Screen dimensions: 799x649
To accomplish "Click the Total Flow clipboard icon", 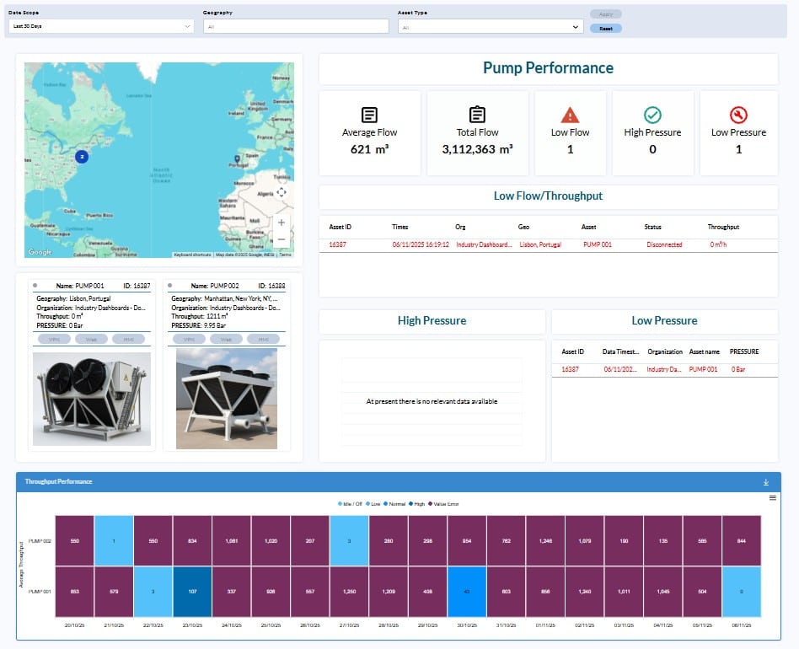I will pos(477,115).
